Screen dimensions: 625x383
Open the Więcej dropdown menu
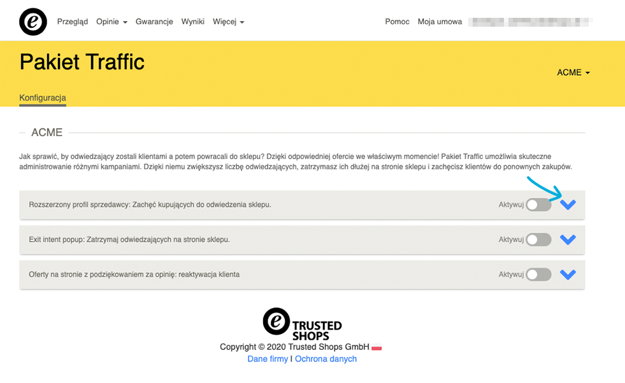(x=228, y=22)
